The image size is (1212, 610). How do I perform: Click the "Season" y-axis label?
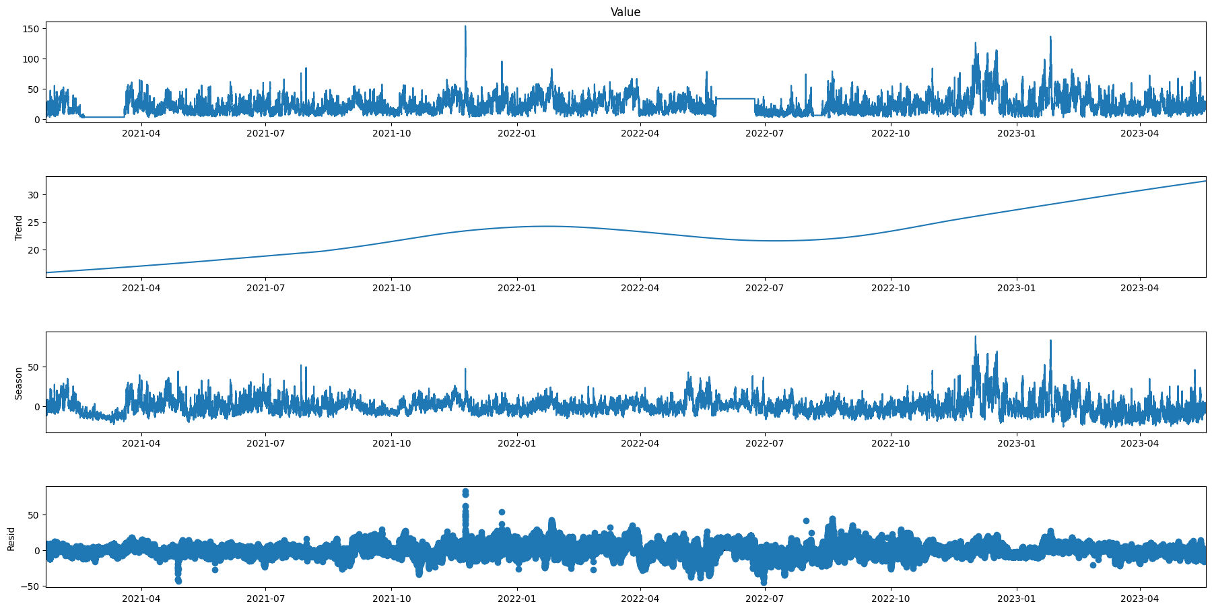[x=19, y=383]
